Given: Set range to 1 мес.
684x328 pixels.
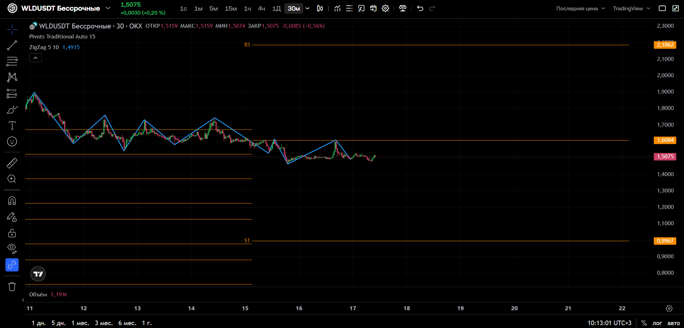Looking at the screenshot, I should pyautogui.click(x=80, y=323).
